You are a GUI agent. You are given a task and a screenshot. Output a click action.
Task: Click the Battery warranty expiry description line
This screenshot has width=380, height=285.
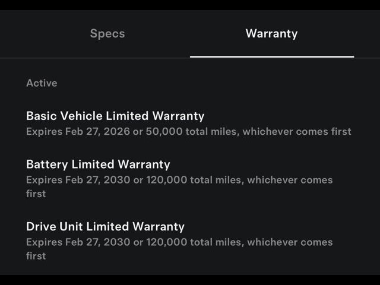pos(179,180)
